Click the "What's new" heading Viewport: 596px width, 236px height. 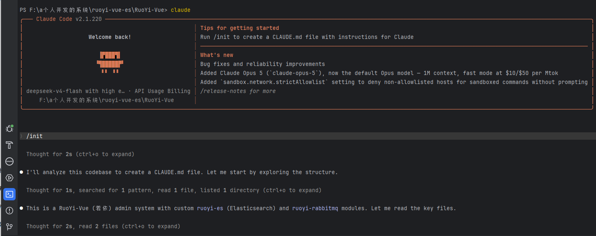click(x=216, y=55)
